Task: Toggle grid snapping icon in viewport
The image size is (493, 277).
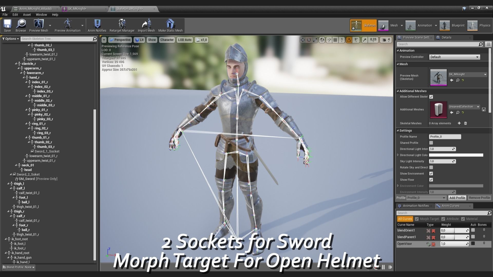Action: click(x=335, y=40)
